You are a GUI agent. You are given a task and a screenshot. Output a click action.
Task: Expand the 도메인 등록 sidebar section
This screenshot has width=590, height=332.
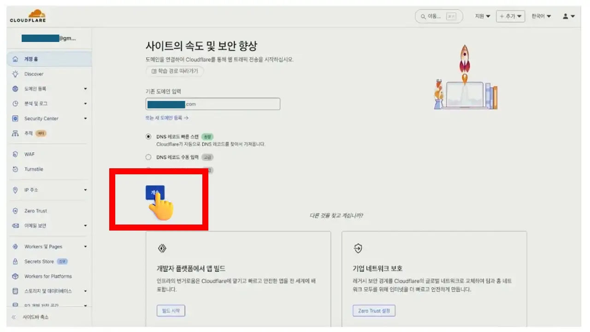click(x=85, y=89)
